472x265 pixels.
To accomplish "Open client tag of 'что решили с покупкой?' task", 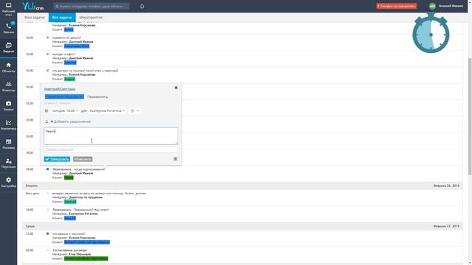I will coord(87,242).
